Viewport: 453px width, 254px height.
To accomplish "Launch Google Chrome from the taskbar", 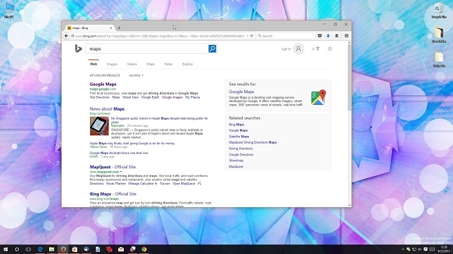I will point(144,249).
